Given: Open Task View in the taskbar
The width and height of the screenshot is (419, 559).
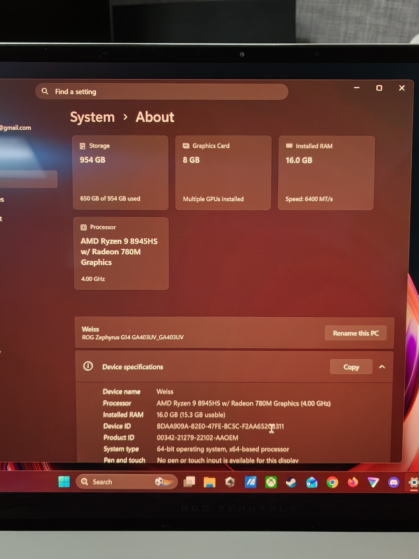Looking at the screenshot, I should [x=189, y=482].
